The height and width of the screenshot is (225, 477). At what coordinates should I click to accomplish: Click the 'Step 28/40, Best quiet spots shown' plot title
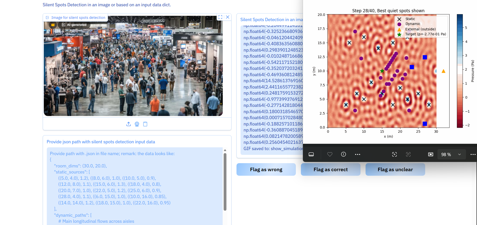[x=388, y=11]
